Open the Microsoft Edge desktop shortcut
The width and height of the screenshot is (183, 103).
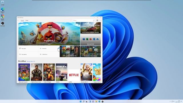point(3,10)
